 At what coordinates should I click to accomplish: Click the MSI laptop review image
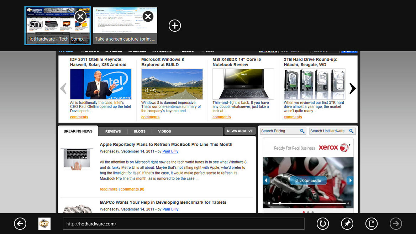[243, 84]
